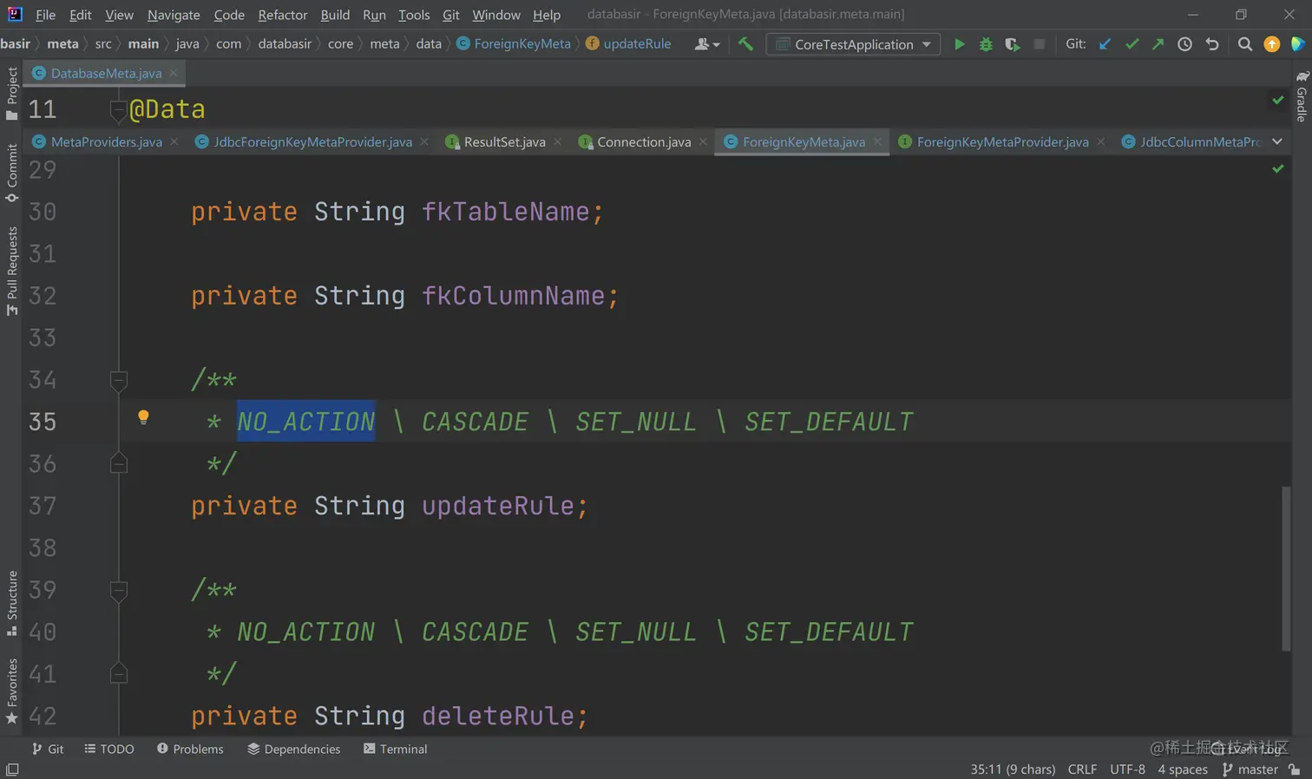Click the tool windows quick access icon

(x=12, y=769)
